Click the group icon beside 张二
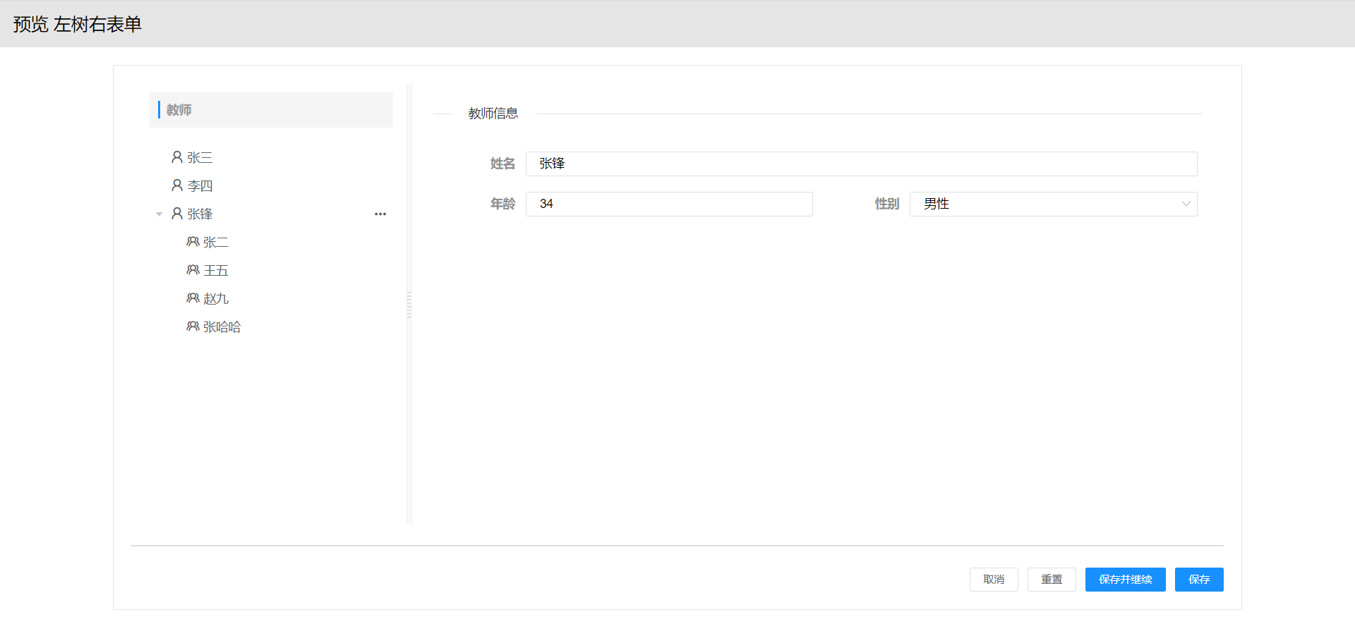1355x636 pixels. coord(193,242)
